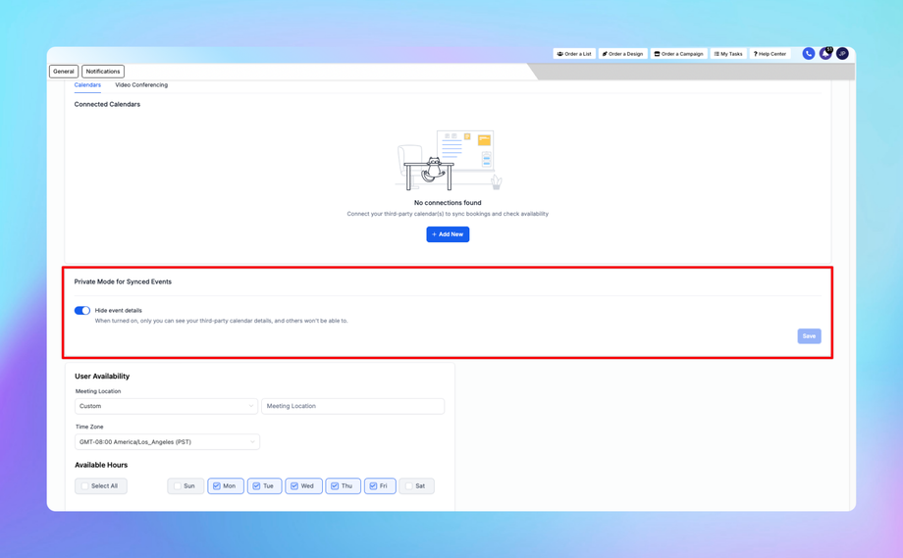Click the Order a List button
This screenshot has width=903, height=558.
[574, 54]
